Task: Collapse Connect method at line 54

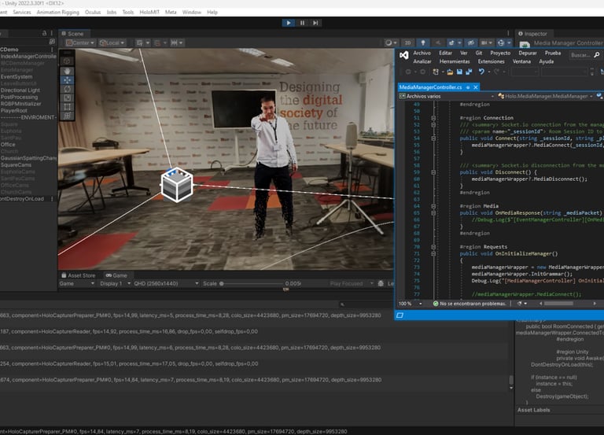Action: point(433,138)
